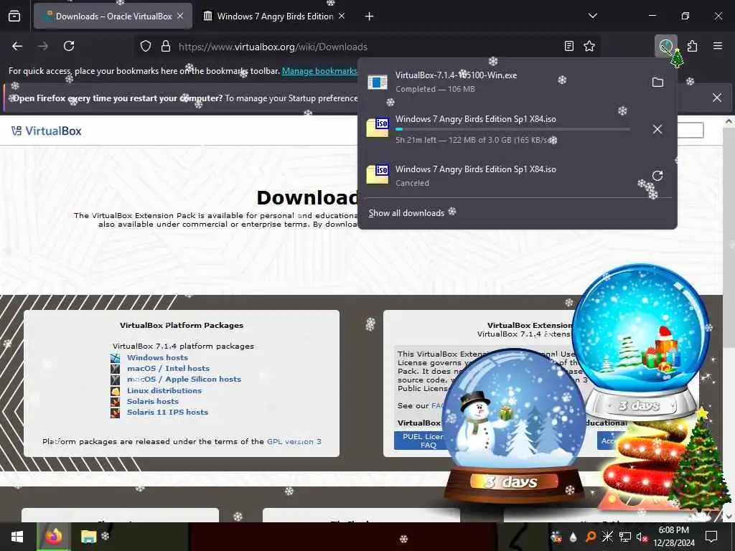Open a new browser tab
735x551 pixels.
tap(370, 17)
